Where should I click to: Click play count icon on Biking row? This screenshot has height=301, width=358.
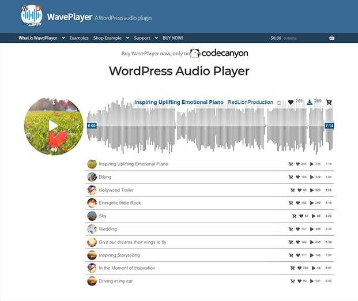(x=312, y=177)
